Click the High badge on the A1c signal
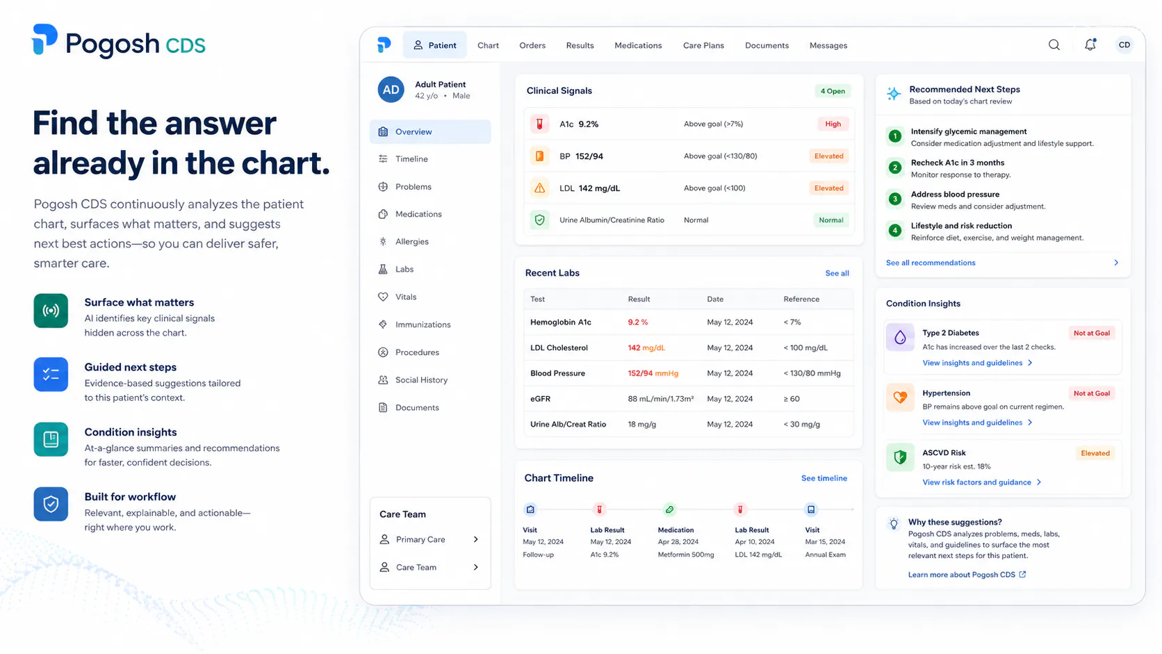Image resolution: width=1162 pixels, height=654 pixels. [833, 124]
